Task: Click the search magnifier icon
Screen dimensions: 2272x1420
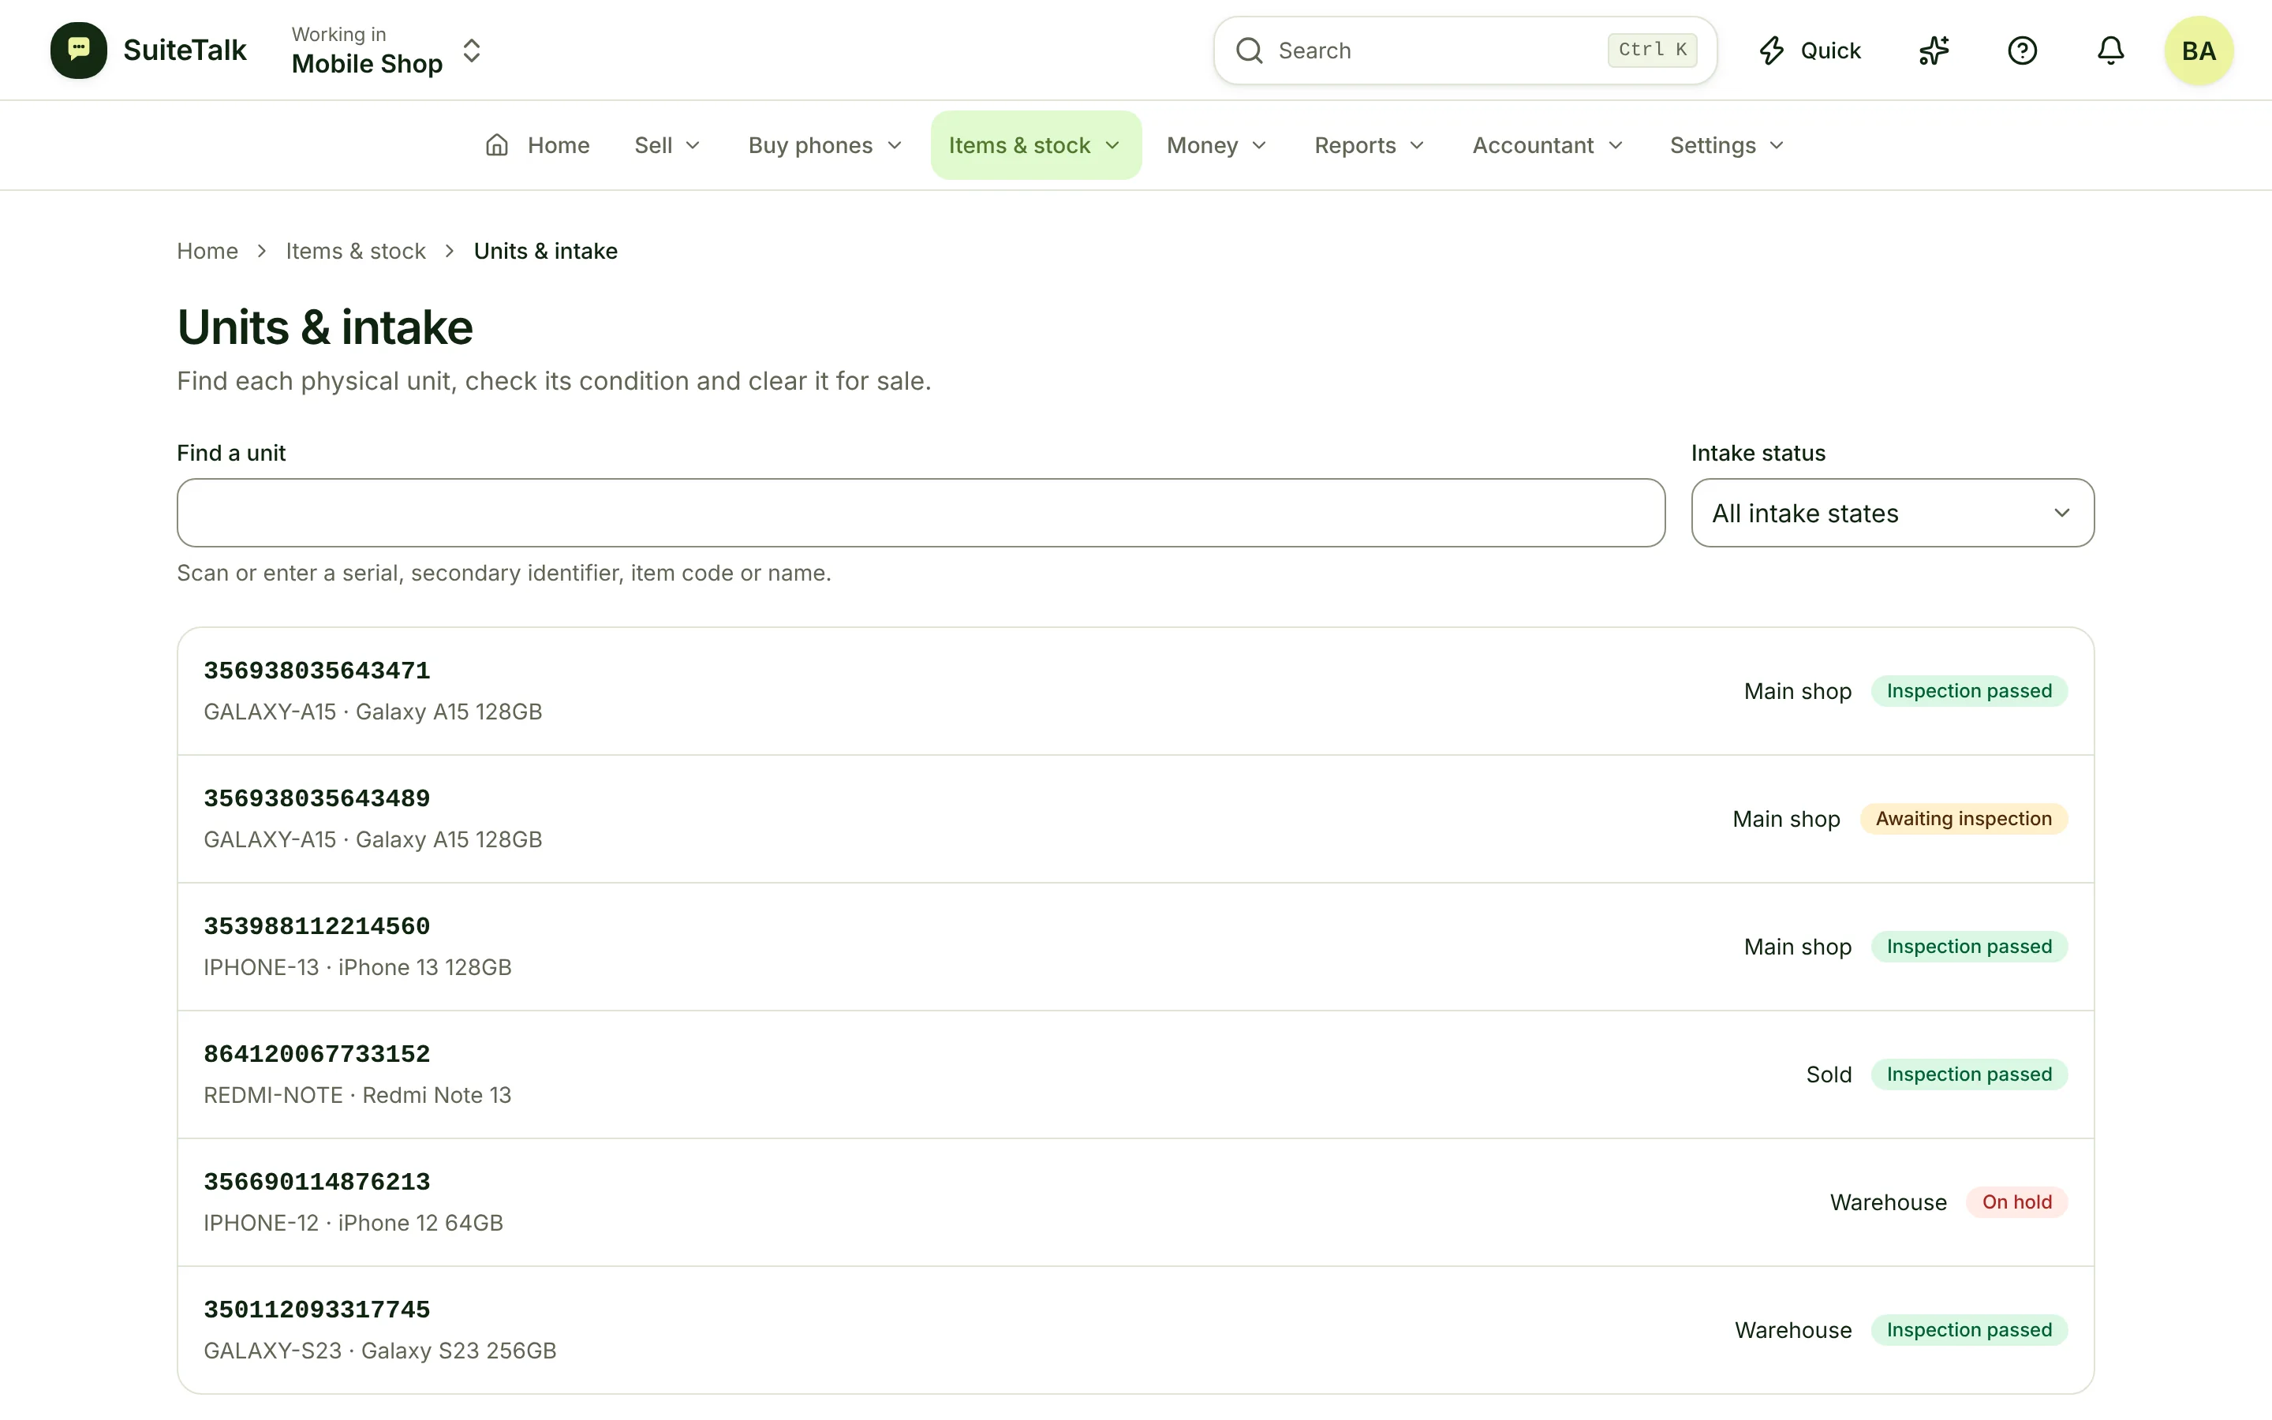Action: (x=1249, y=50)
